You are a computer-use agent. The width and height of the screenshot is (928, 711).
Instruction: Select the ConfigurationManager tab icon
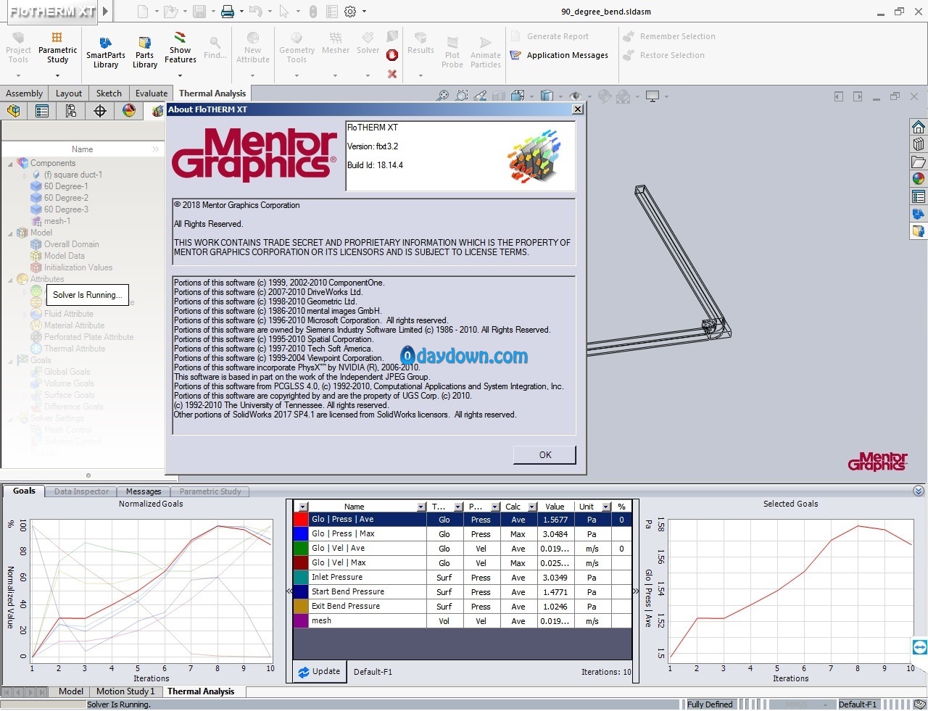71,111
